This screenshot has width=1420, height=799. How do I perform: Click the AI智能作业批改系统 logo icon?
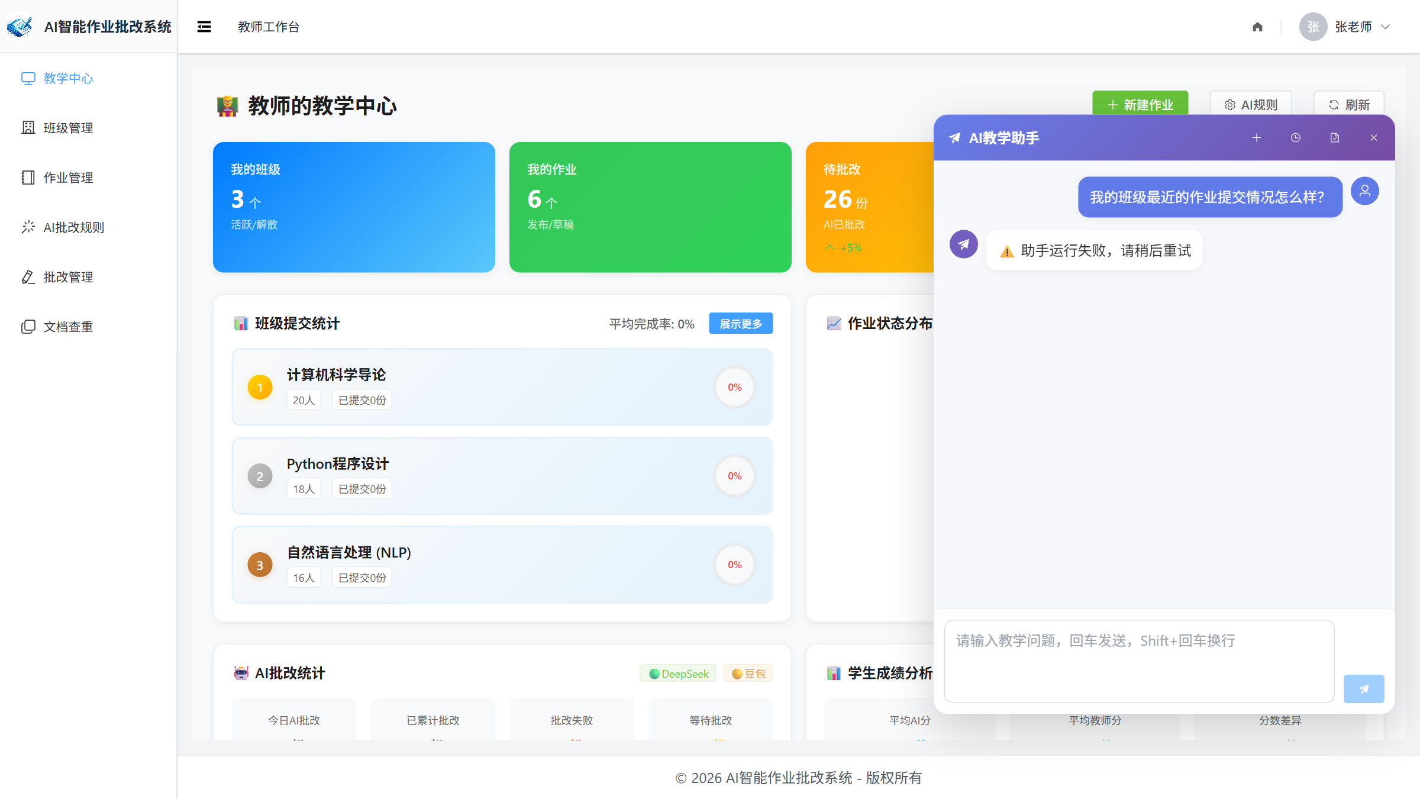pyautogui.click(x=20, y=26)
